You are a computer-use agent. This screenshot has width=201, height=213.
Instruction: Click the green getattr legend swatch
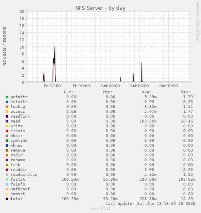pyautogui.click(x=7, y=97)
